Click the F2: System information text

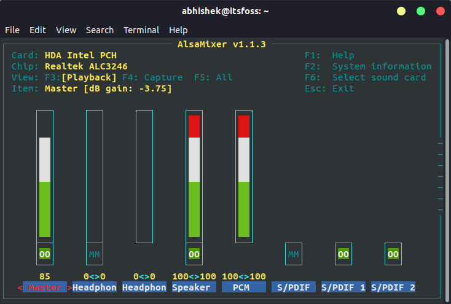[368, 66]
